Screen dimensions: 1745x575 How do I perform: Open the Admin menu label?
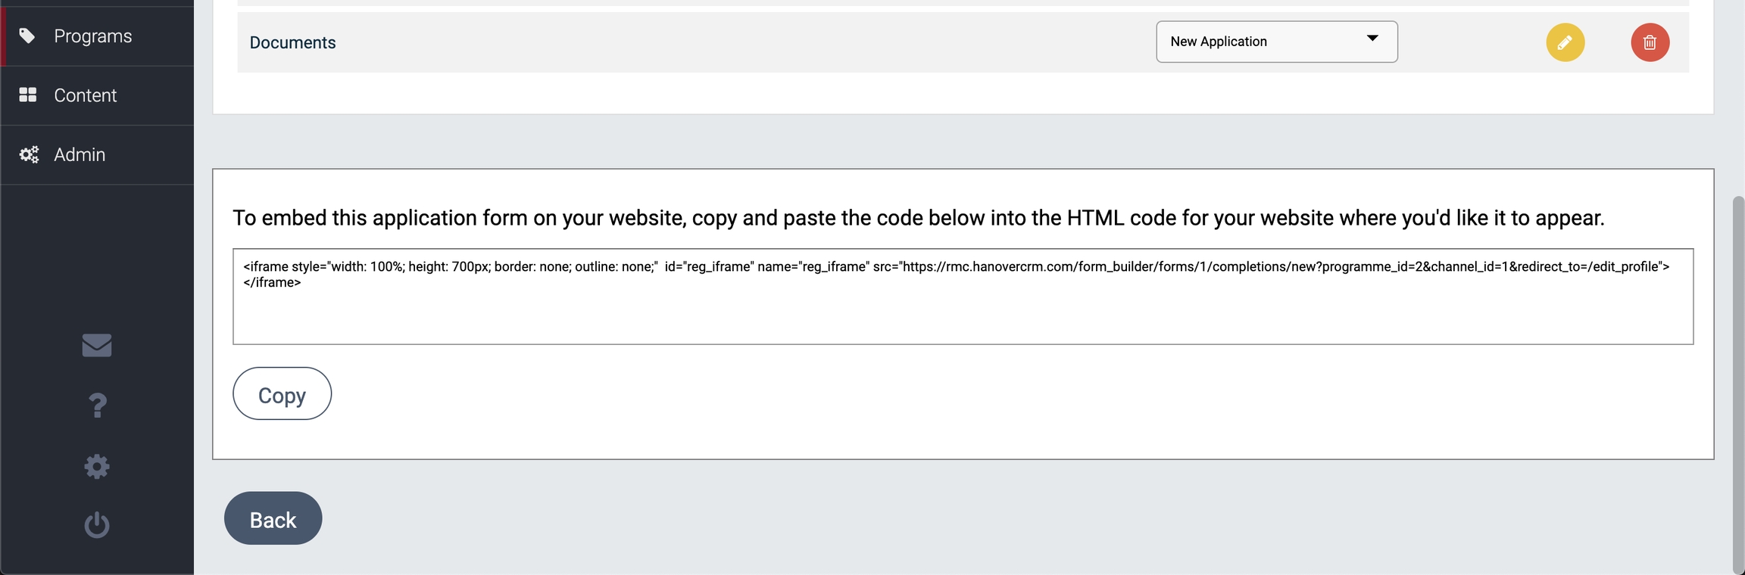(80, 154)
